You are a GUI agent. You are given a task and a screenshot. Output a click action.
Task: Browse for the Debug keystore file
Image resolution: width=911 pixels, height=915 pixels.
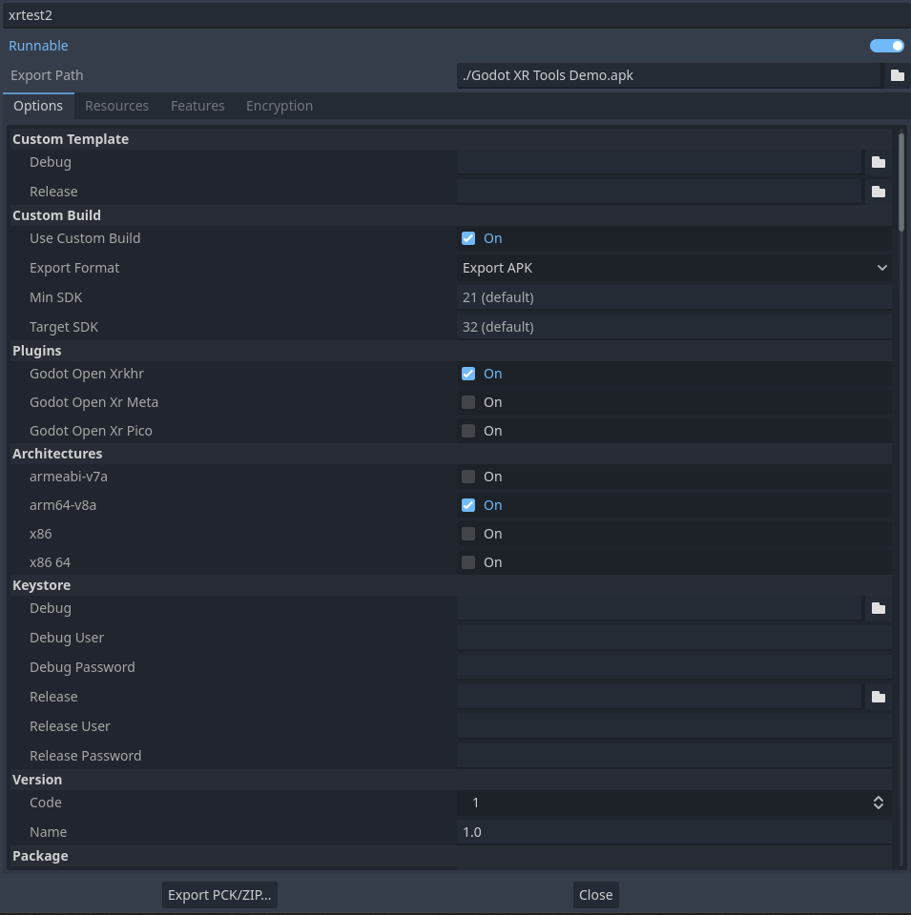879,608
